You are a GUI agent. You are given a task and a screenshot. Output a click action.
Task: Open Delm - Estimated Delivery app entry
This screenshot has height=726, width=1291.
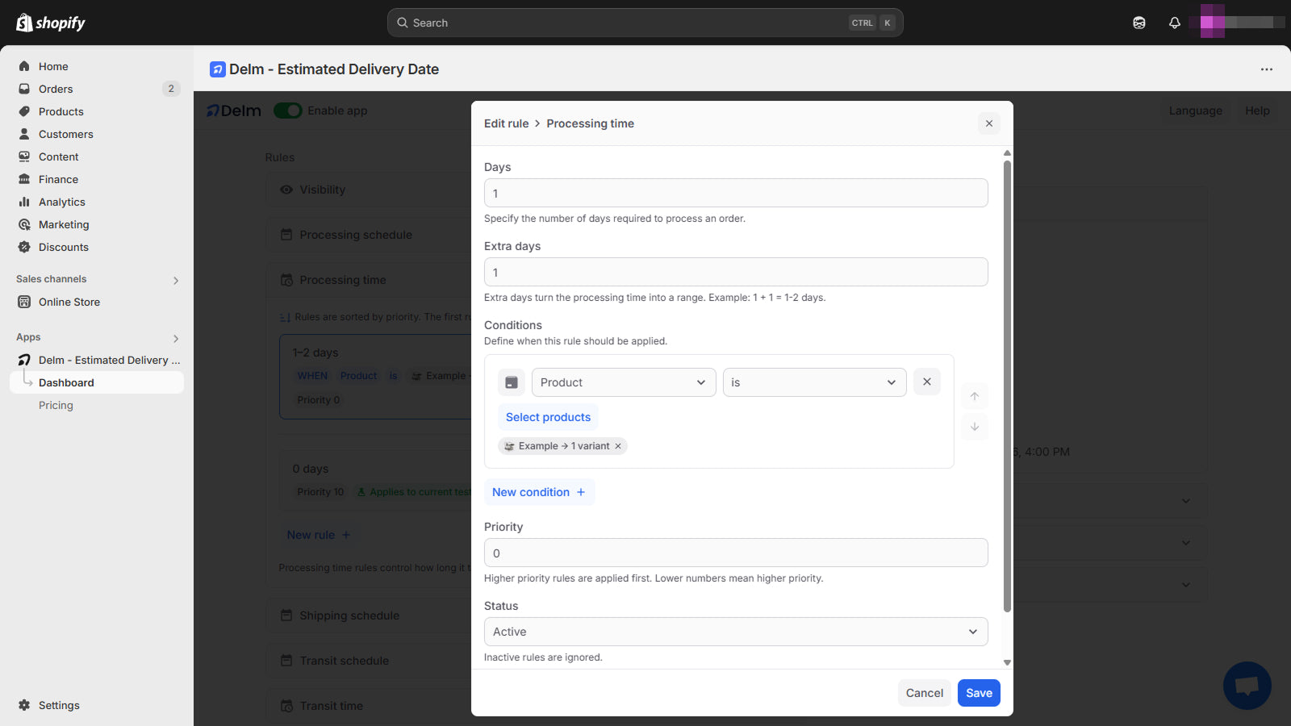[97, 360]
